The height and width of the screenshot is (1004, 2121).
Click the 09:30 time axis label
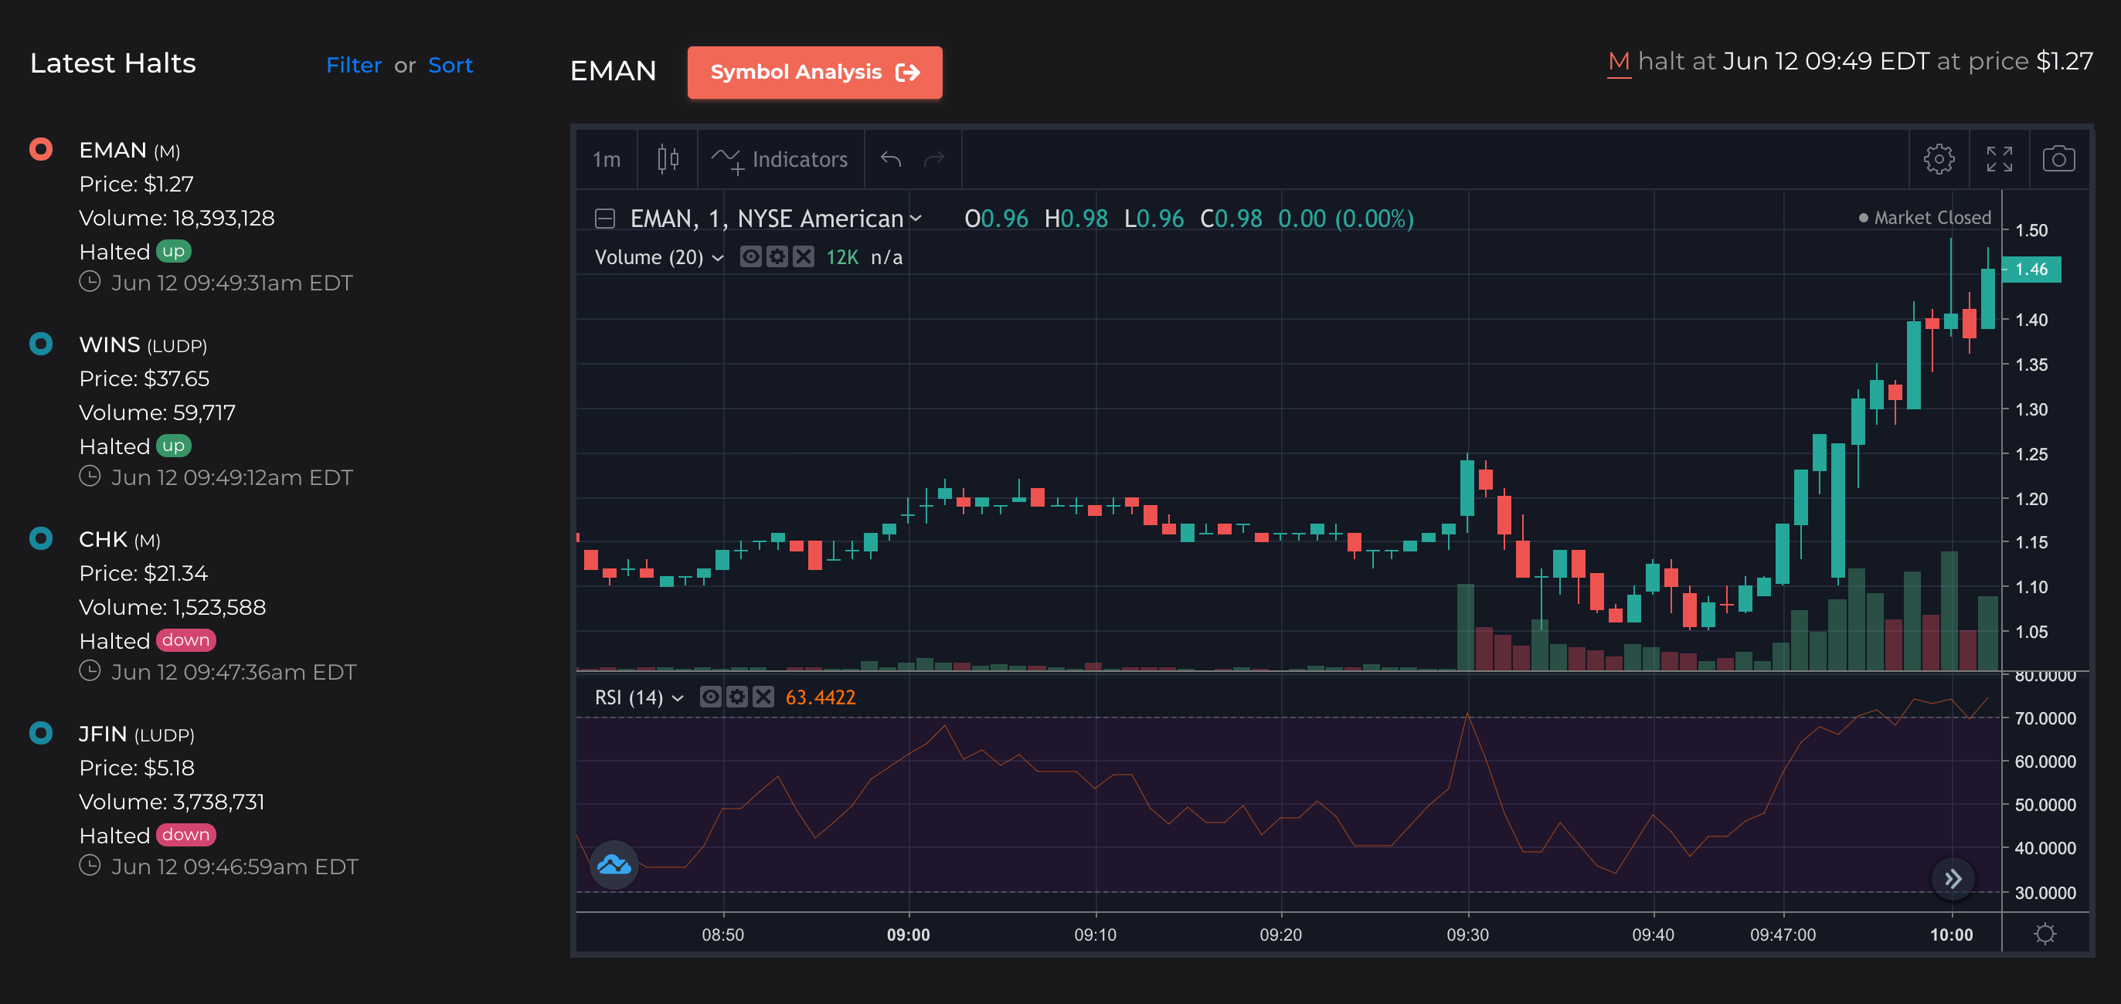tap(1467, 934)
